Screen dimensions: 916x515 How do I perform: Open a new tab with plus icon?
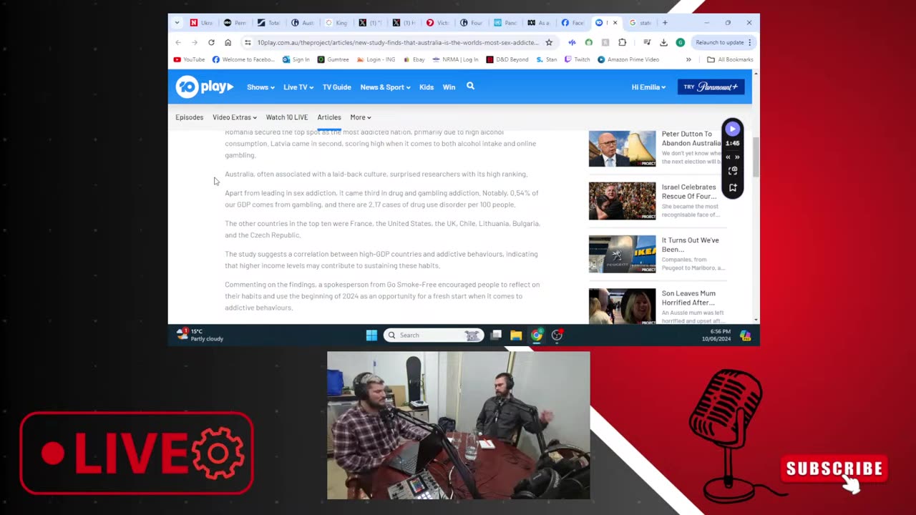[x=665, y=23]
